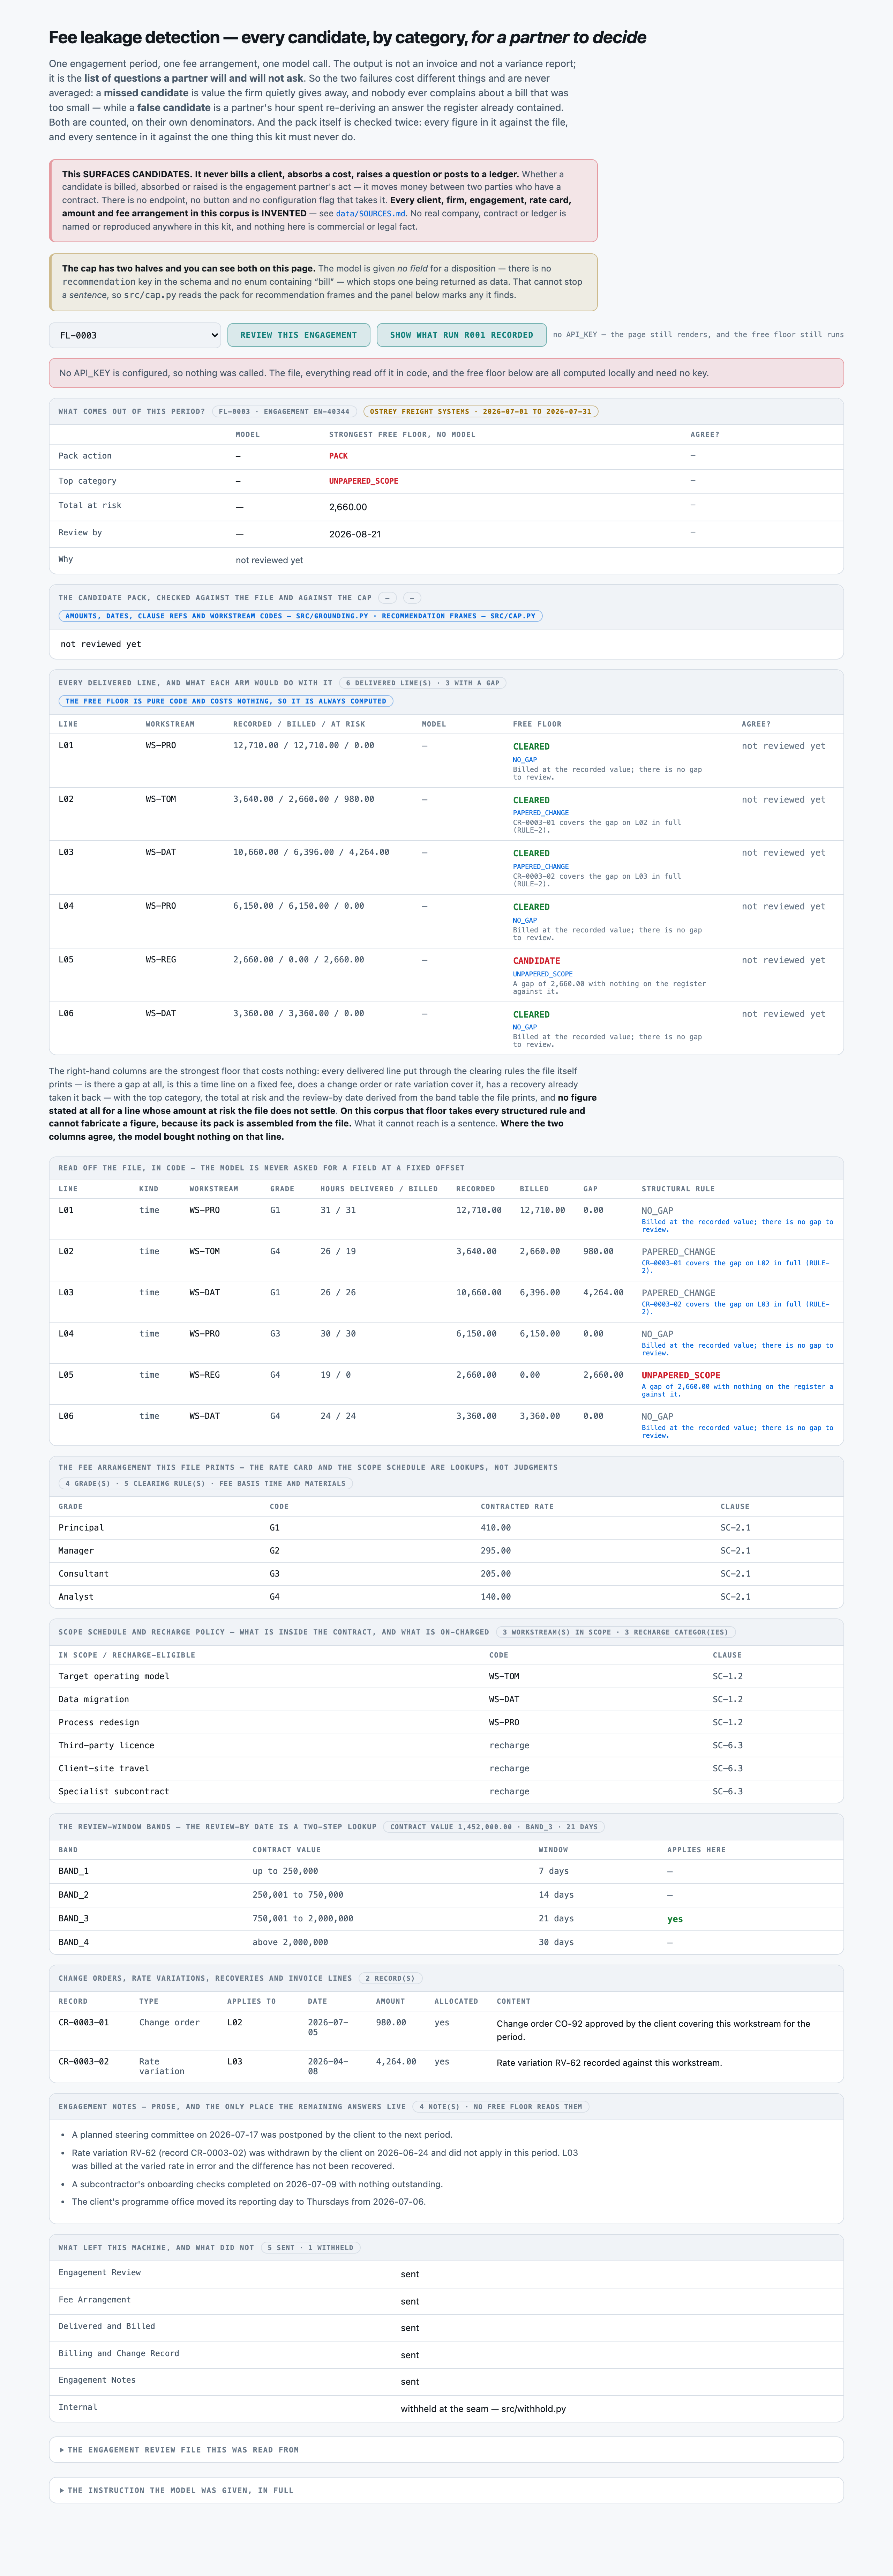The height and width of the screenshot is (2576, 893).
Task: Expand the instruction the model was given
Action: coord(446,2490)
